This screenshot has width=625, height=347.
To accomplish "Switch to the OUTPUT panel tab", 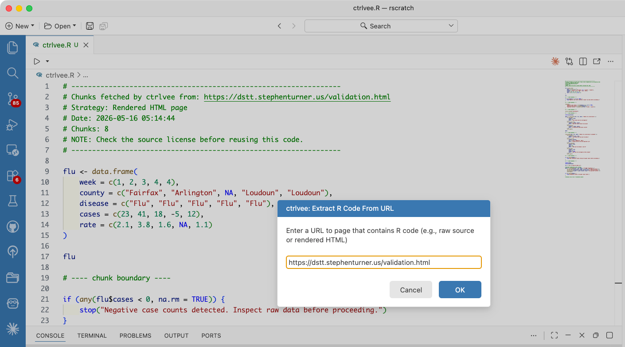I will point(176,335).
